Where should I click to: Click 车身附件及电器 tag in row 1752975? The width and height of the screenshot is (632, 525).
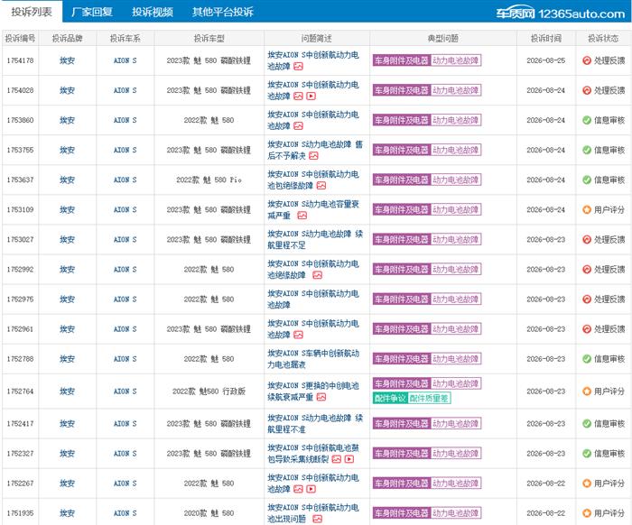(x=402, y=299)
